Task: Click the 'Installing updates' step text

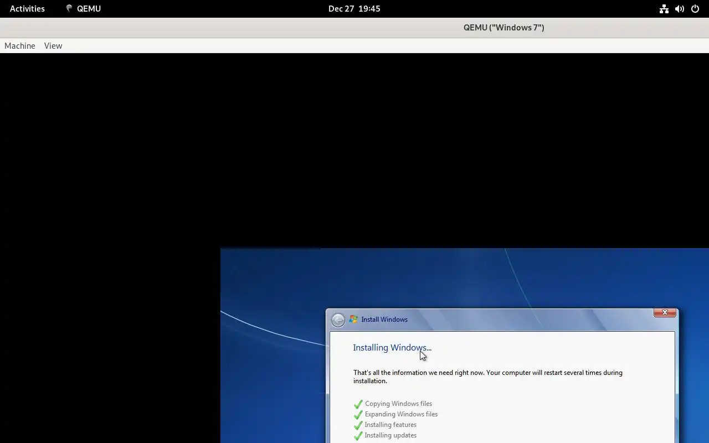Action: click(391, 435)
